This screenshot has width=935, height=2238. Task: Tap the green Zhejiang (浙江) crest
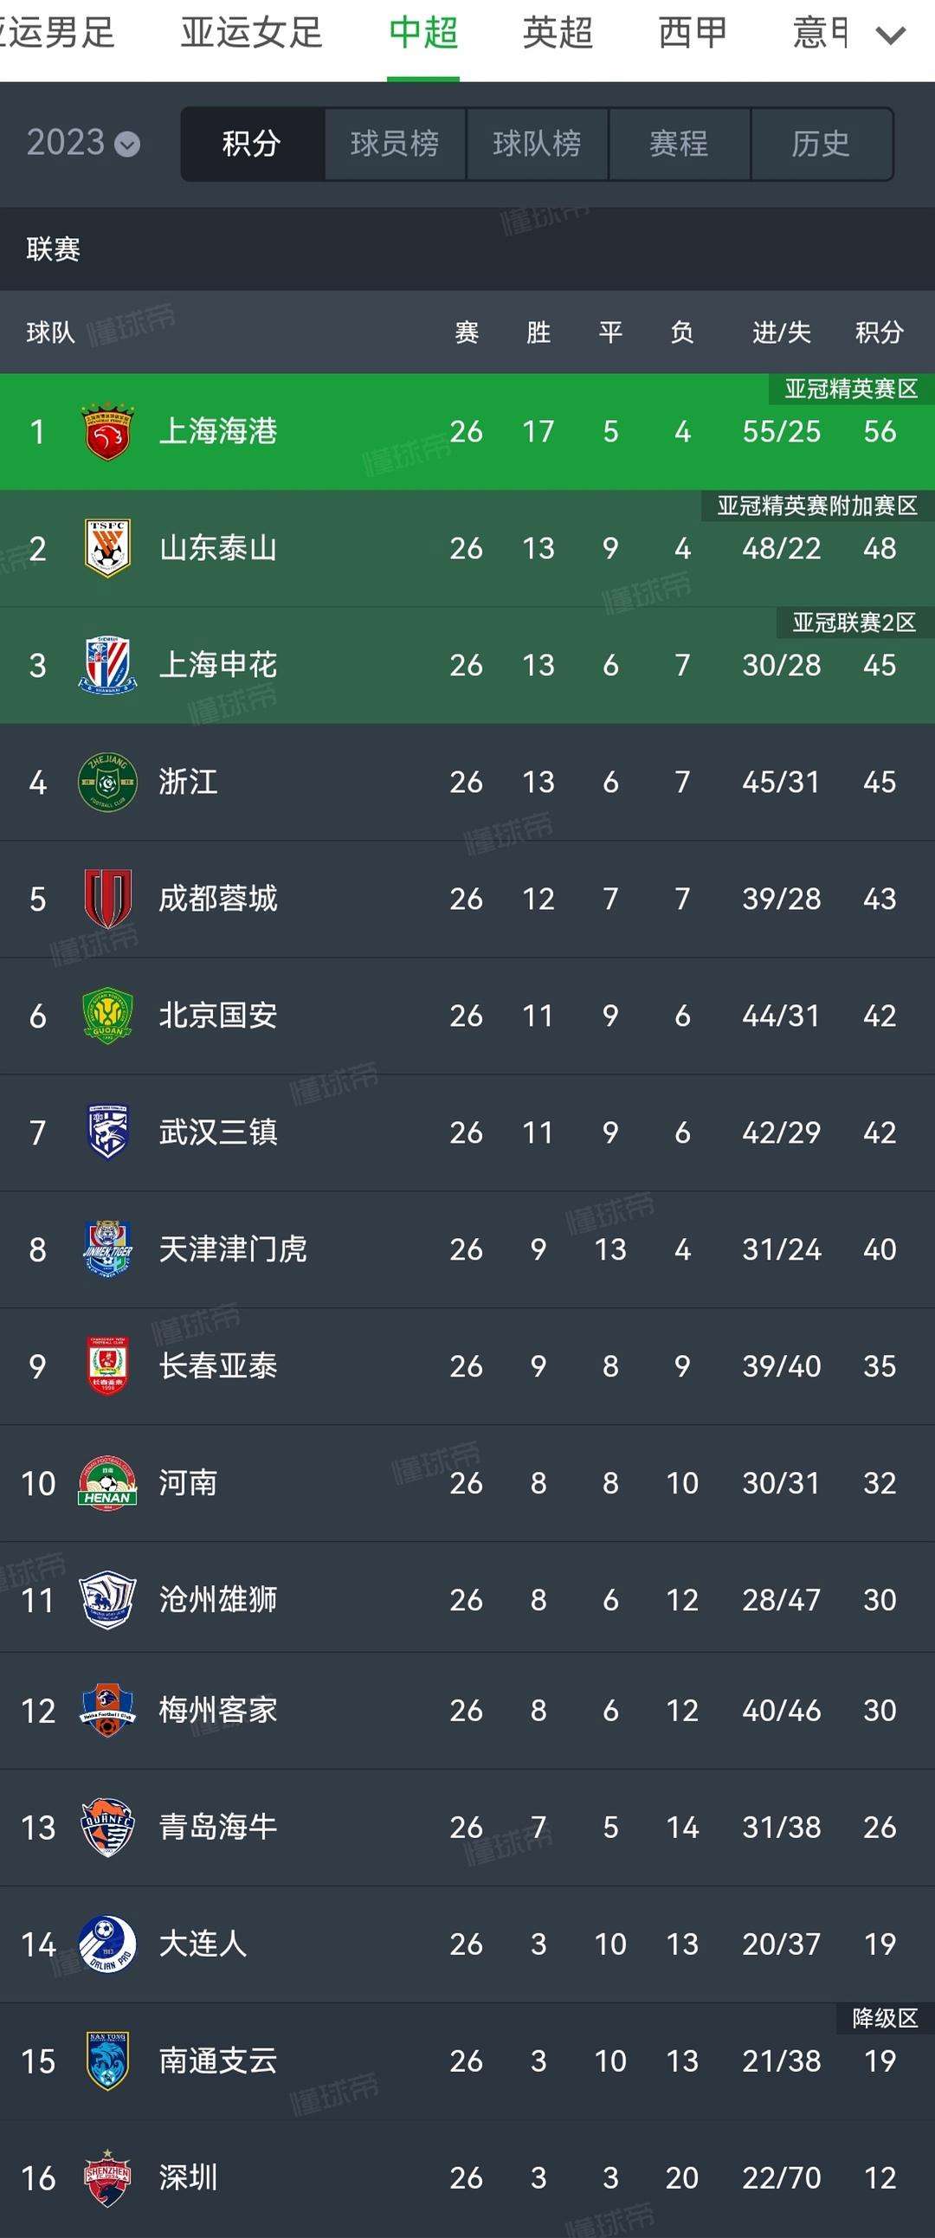click(x=107, y=782)
